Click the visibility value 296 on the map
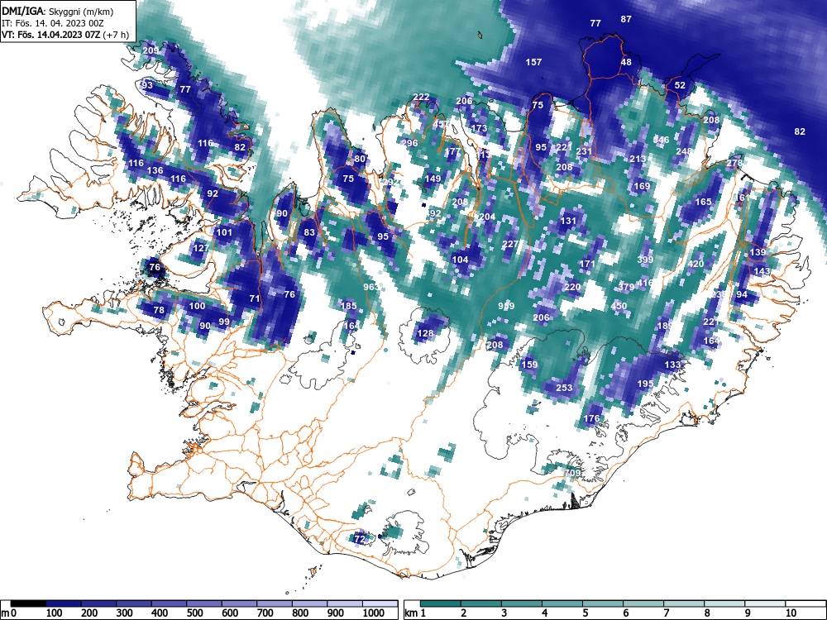 (410, 143)
